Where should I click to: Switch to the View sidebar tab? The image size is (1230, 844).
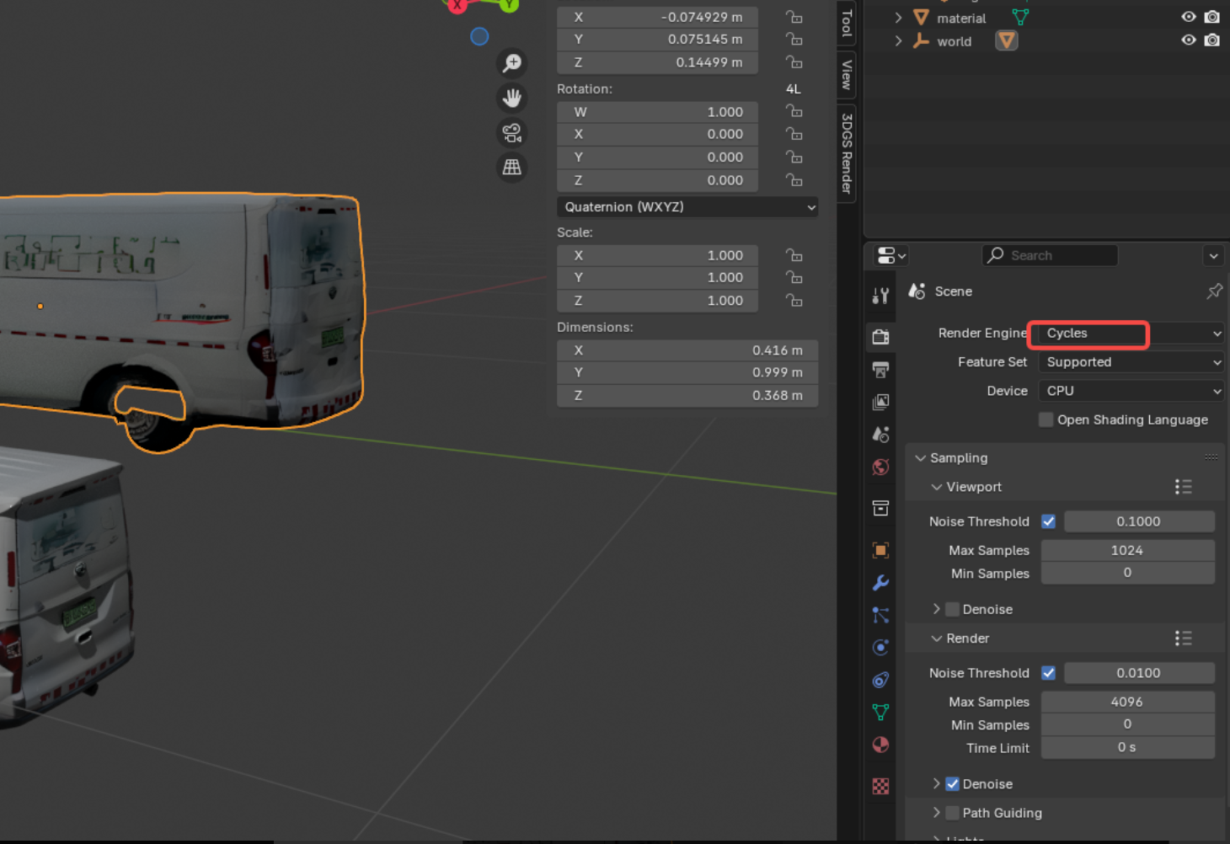point(847,75)
